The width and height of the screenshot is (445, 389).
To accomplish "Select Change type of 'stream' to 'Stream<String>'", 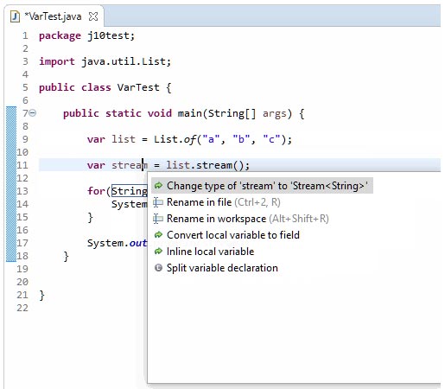I will point(262,186).
